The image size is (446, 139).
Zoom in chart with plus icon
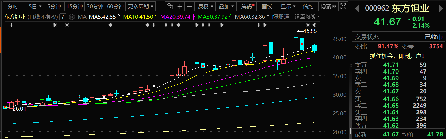180,6
